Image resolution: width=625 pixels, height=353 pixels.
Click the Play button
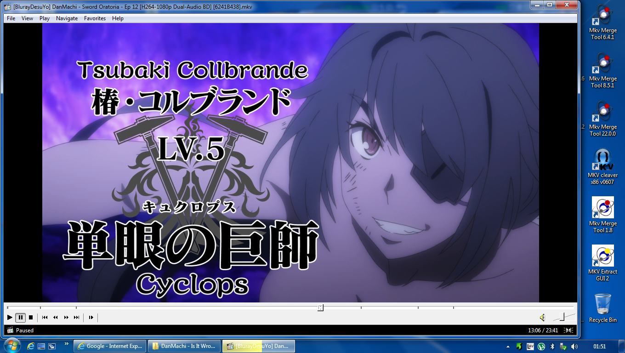(10, 317)
